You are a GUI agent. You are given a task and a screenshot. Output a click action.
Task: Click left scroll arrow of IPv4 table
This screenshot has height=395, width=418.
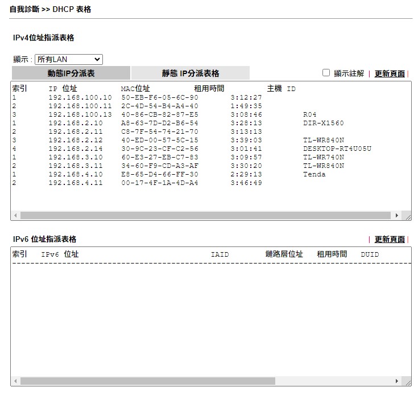(x=15, y=216)
